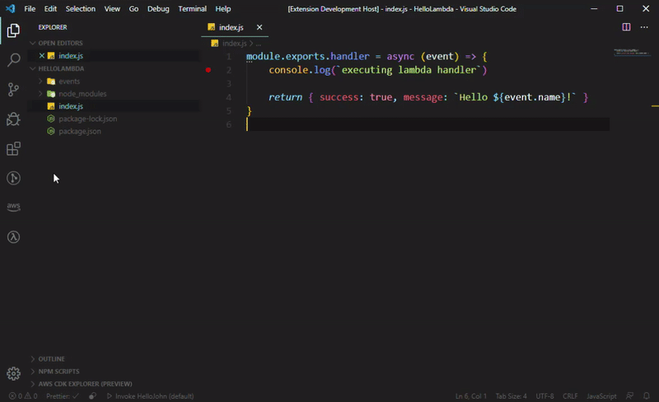Open the Go menu
Viewport: 659px width, 402px height.
pyautogui.click(x=133, y=9)
